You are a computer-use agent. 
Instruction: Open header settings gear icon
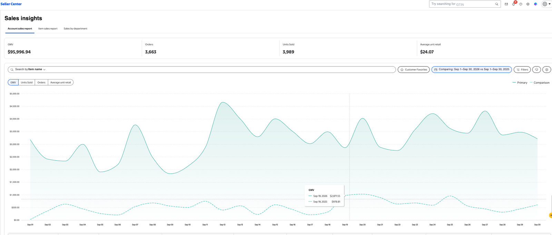click(x=528, y=4)
